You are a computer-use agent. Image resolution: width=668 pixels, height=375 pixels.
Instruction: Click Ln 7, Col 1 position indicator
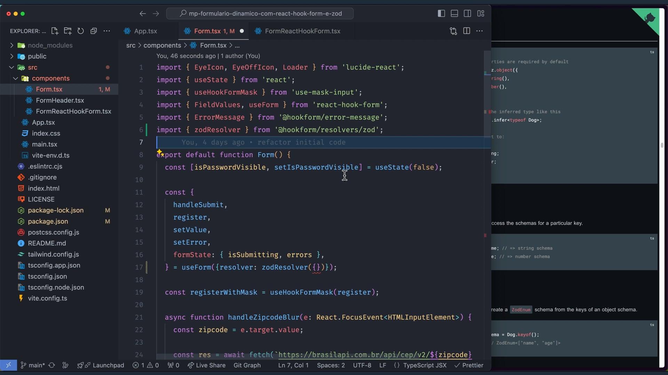[293, 365]
